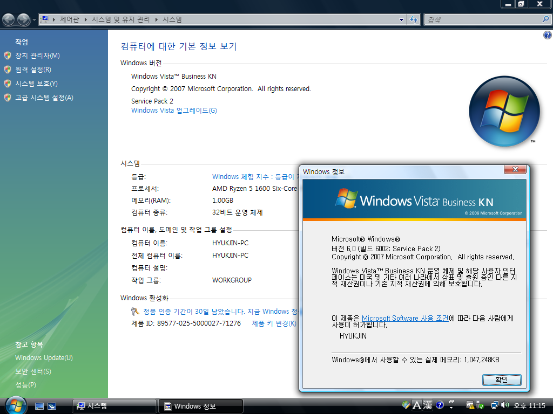The image size is (553, 414).
Task: Open the Help question-mark icon
Action: coord(548,35)
